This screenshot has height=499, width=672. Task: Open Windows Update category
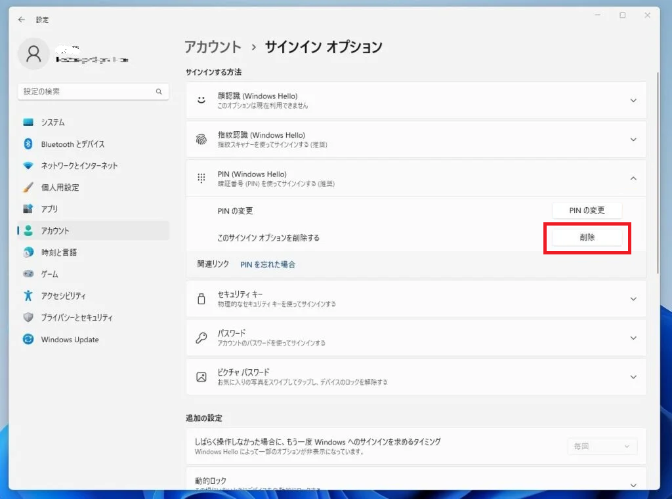coord(93,339)
